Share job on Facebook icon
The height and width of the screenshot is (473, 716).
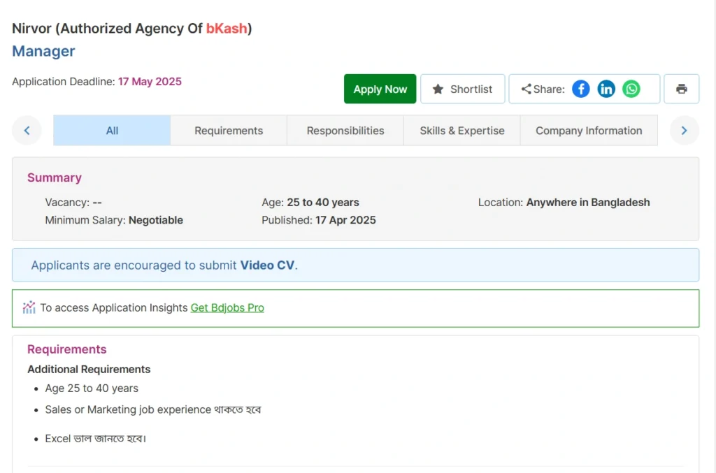pos(581,89)
